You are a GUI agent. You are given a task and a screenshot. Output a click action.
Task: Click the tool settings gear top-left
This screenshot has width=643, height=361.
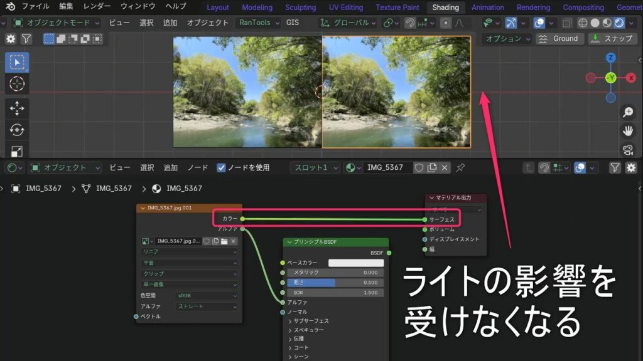[x=10, y=39]
